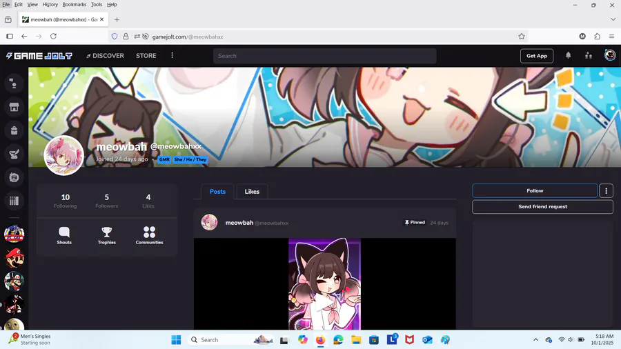
Task: Show hidden system tray icons
Action: click(x=536, y=339)
